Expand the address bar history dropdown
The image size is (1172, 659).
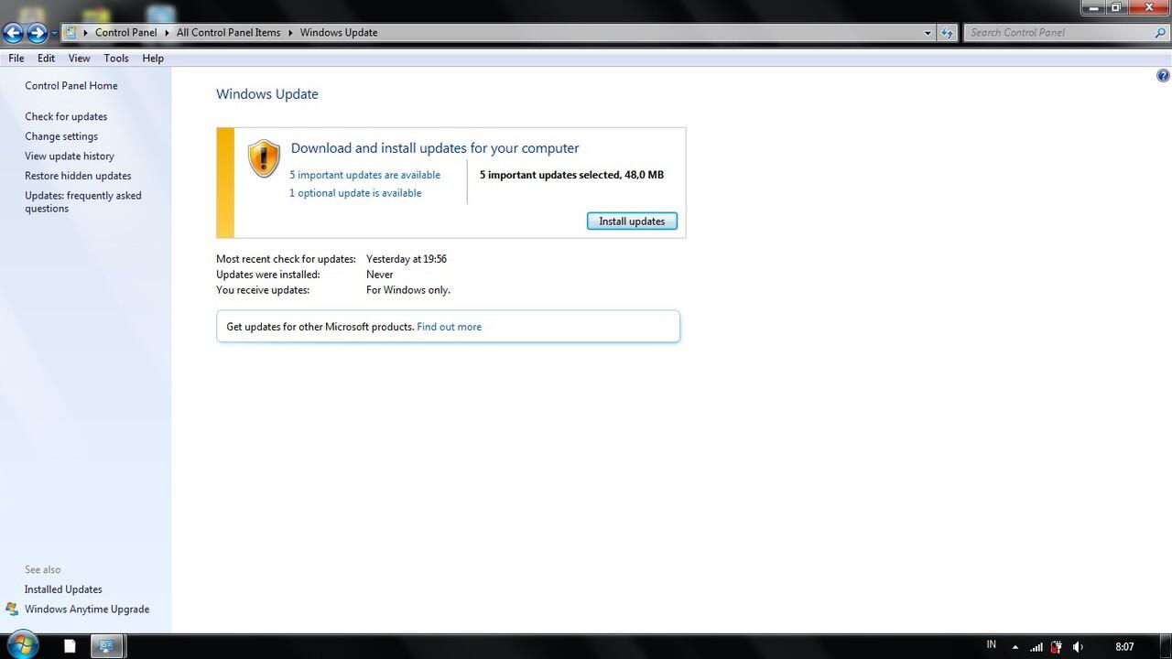(x=928, y=32)
